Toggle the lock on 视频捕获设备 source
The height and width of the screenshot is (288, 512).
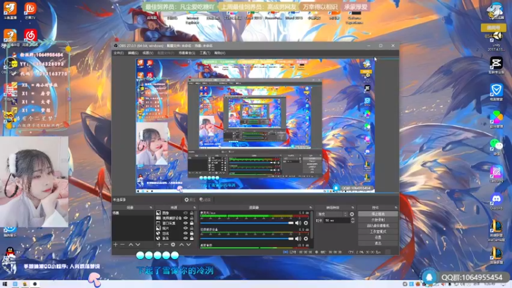coord(191,218)
